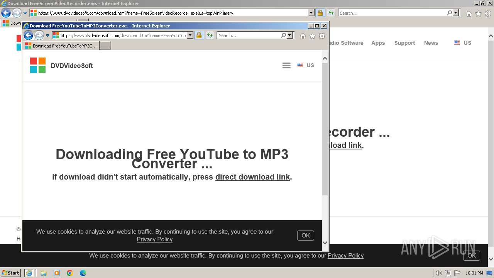Accept cookies with OK in front window
Screen dimensions: 494x278
(306, 236)
